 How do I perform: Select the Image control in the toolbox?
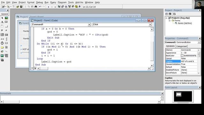[x=2, y=56]
